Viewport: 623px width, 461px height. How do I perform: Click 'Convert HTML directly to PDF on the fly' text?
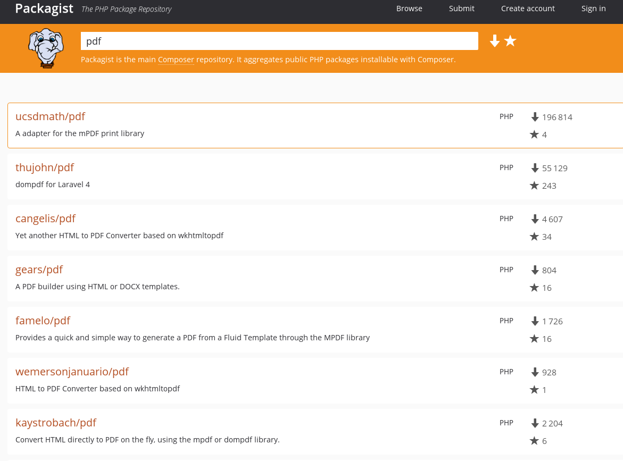pos(147,440)
